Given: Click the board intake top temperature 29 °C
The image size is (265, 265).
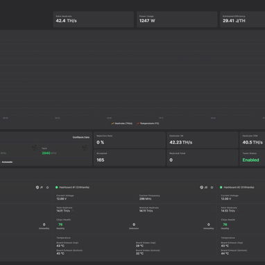Looking at the screenshot, I should coord(139,246).
